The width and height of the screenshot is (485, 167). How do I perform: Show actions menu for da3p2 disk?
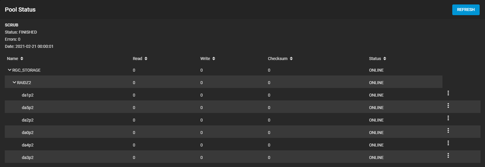click(448, 155)
